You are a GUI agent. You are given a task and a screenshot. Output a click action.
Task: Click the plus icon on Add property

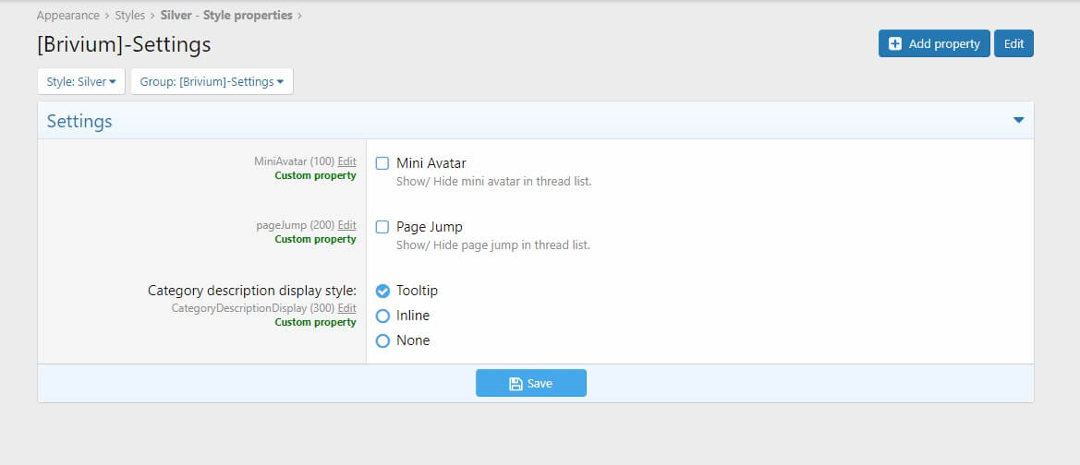tap(894, 44)
